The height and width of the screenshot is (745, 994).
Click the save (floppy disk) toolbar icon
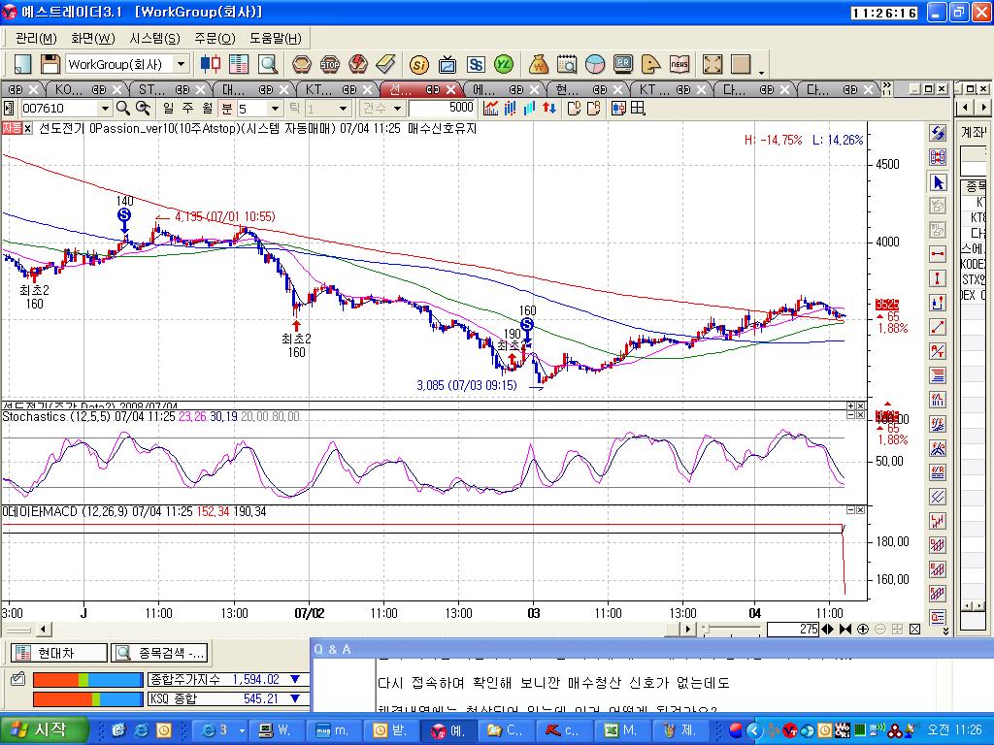click(50, 64)
